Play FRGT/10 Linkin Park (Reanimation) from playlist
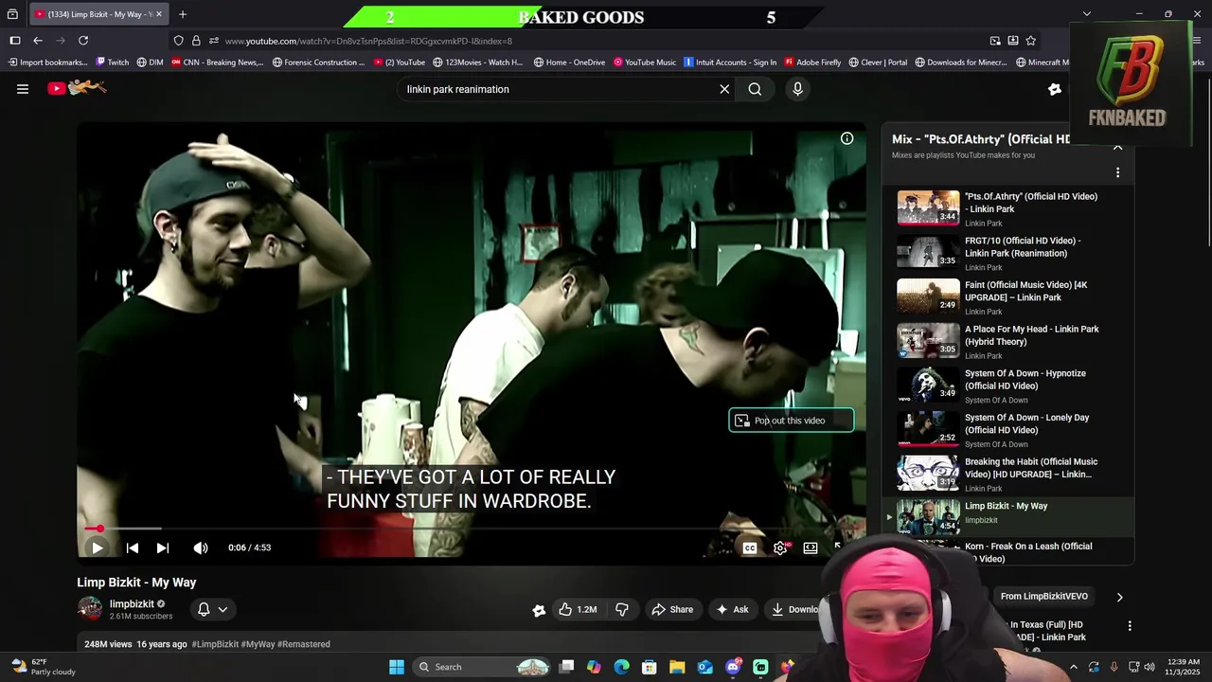 tap(1008, 253)
